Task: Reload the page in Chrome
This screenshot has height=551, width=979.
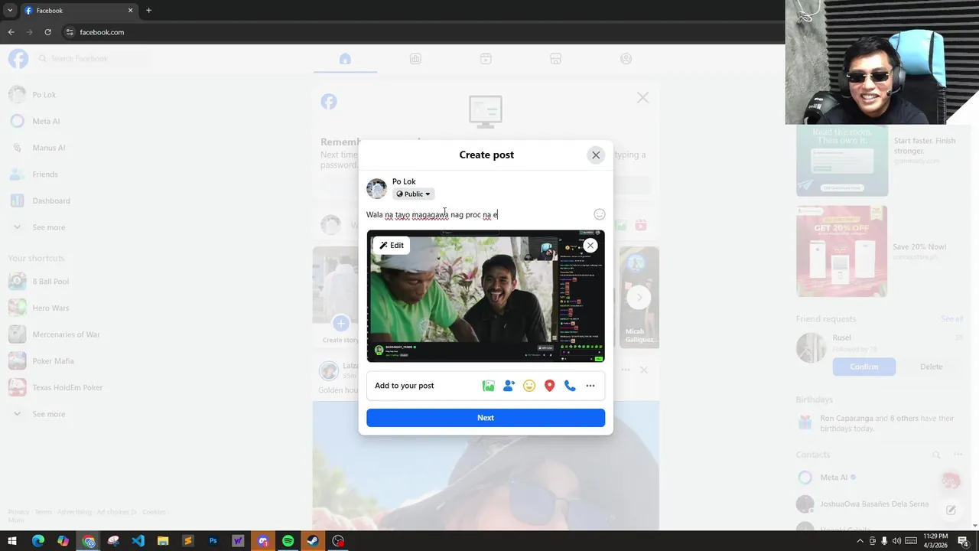Action: [47, 32]
